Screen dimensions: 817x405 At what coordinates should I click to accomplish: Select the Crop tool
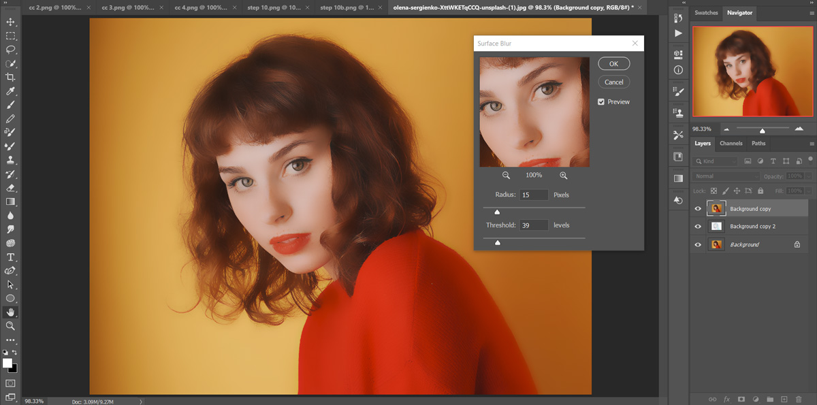pos(10,77)
